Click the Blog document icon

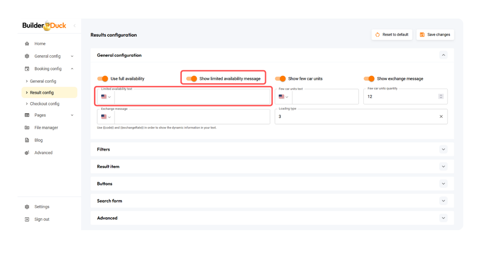tap(27, 140)
